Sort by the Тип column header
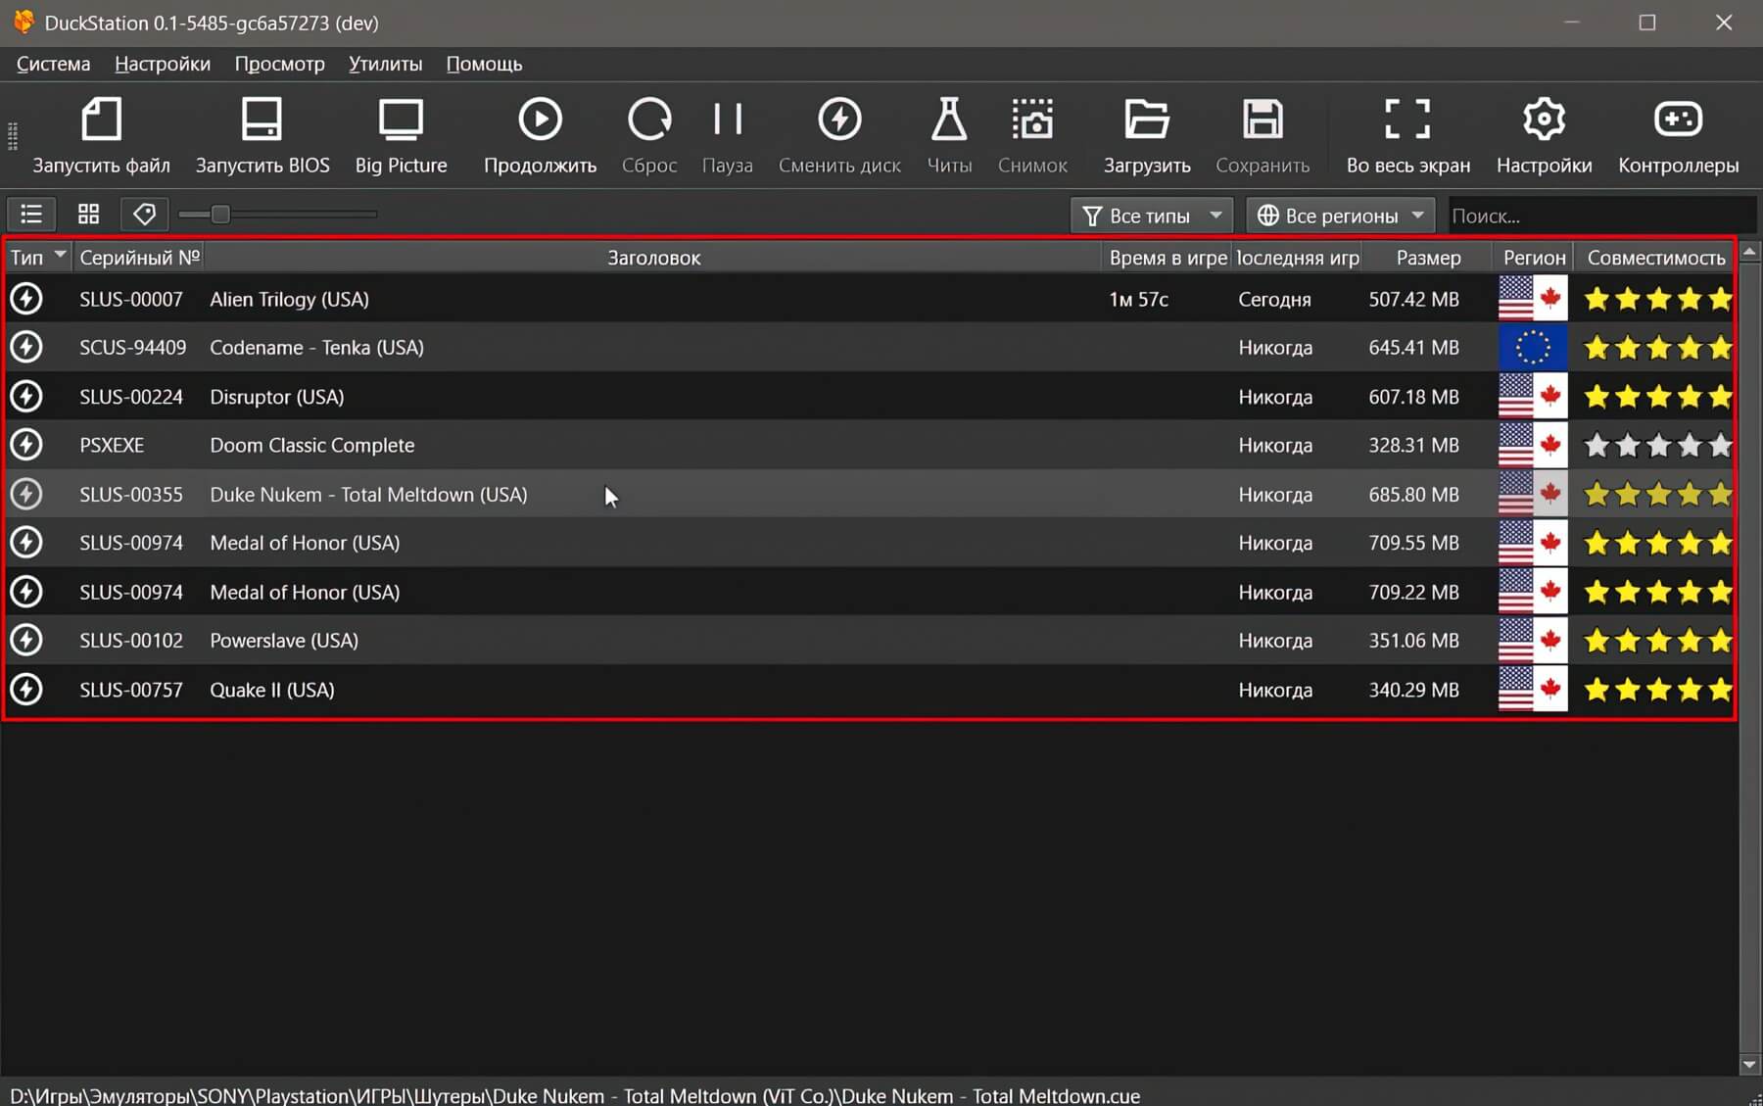 click(38, 258)
